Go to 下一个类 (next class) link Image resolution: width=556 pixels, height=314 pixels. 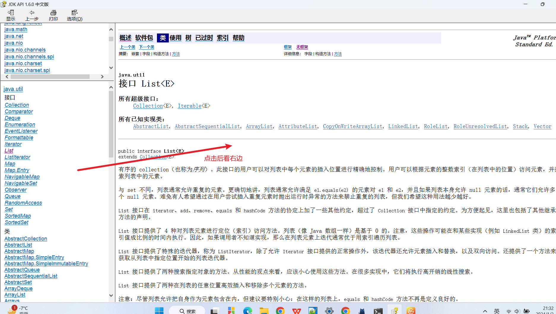point(147,47)
